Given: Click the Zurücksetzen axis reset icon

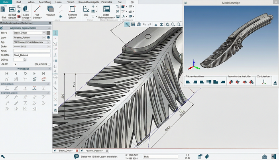Looking at the screenshot, I should click(x=263, y=82).
